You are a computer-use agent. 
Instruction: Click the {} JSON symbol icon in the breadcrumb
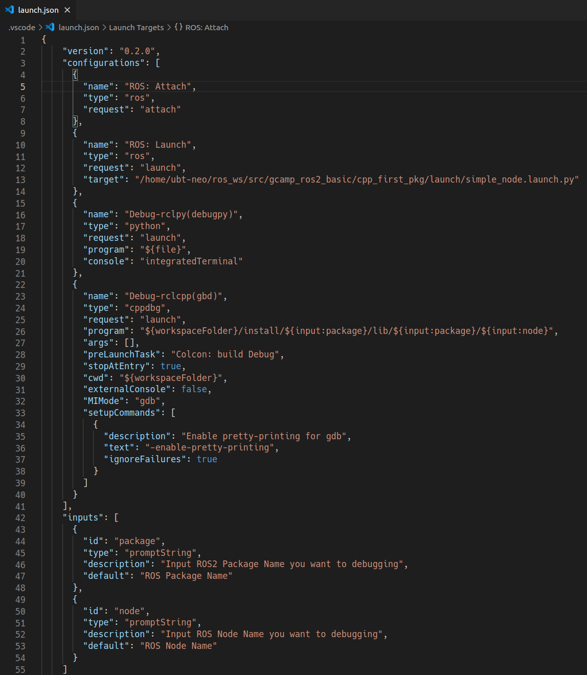[x=178, y=27]
